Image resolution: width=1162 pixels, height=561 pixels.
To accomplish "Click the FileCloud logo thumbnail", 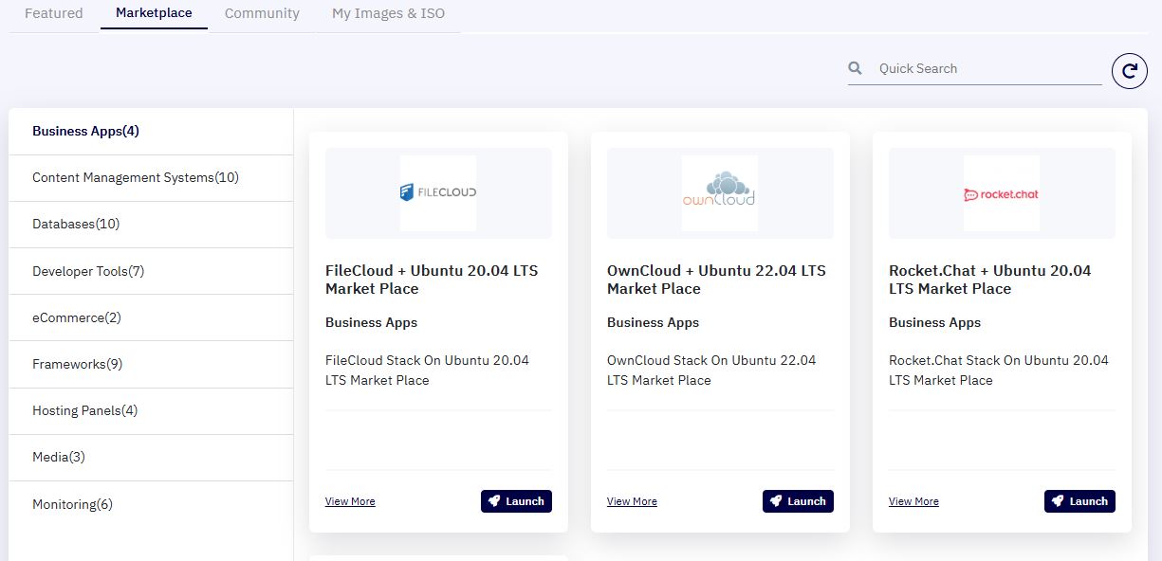I will tap(438, 193).
